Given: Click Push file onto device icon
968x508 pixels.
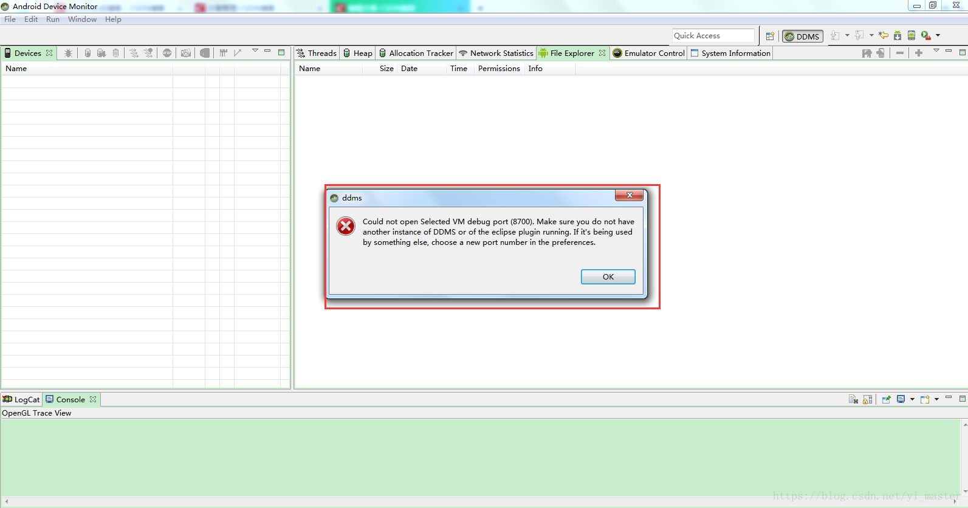Looking at the screenshot, I should [x=880, y=53].
